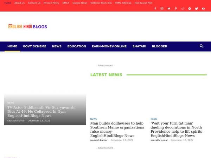The width and height of the screenshot is (211, 158).
Task: Open the BLOGGER section
Action: click(x=159, y=46)
